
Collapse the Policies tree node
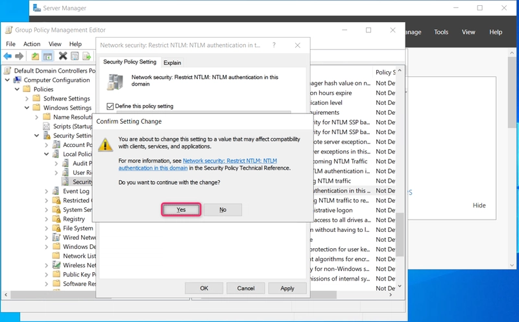pos(18,89)
